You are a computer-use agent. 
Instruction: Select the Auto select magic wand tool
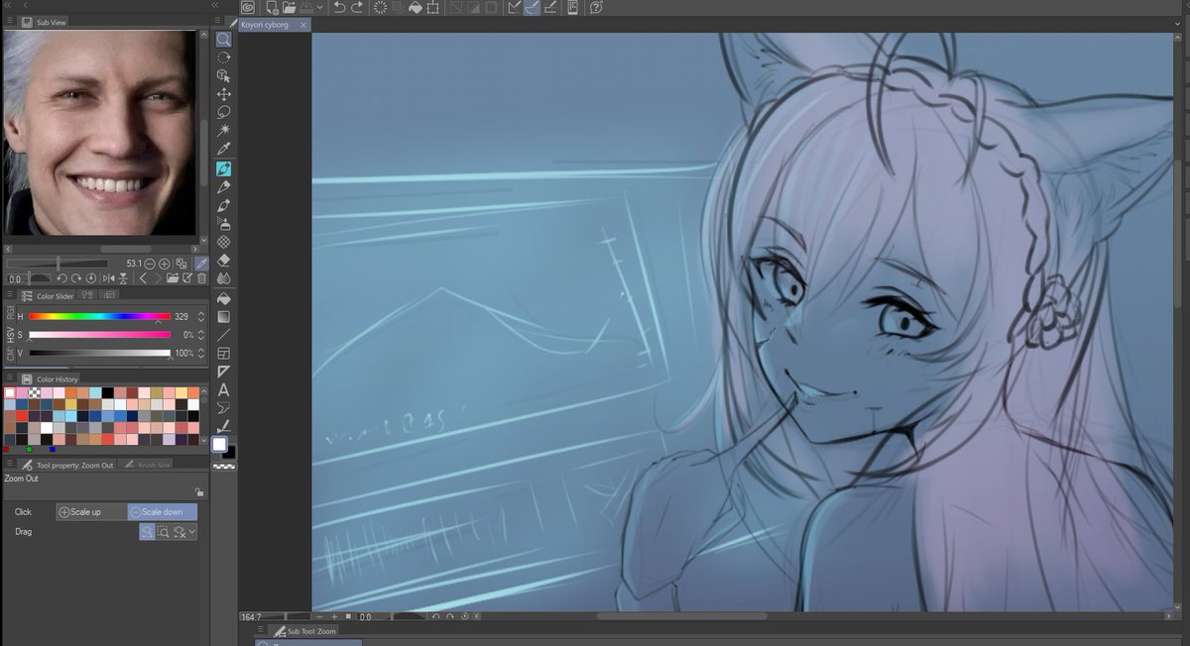tap(224, 131)
